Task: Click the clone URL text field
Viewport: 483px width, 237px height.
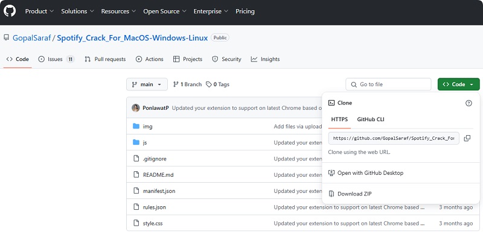Action: coord(394,138)
